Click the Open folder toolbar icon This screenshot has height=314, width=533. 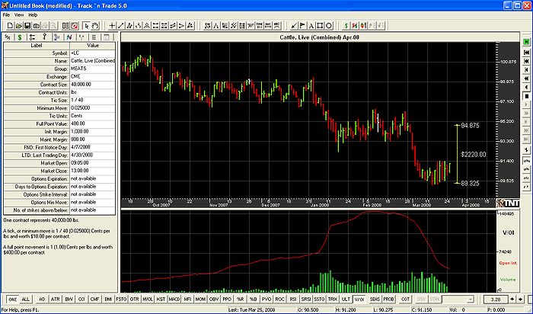[19, 25]
